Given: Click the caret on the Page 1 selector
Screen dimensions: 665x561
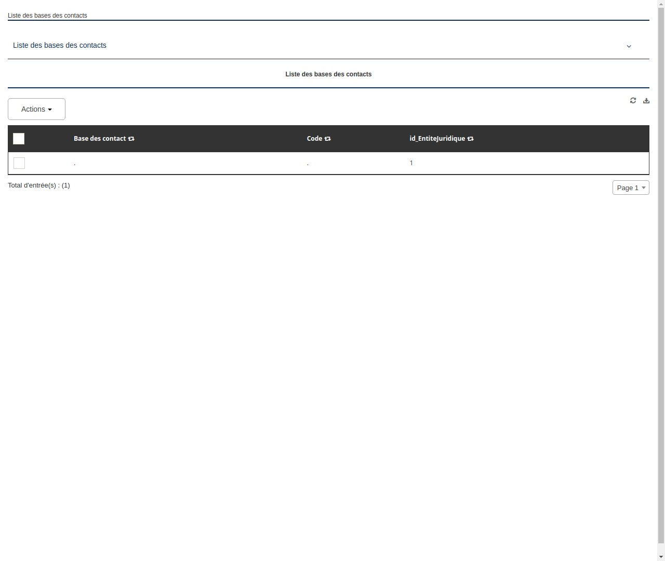Looking at the screenshot, I should 643,188.
